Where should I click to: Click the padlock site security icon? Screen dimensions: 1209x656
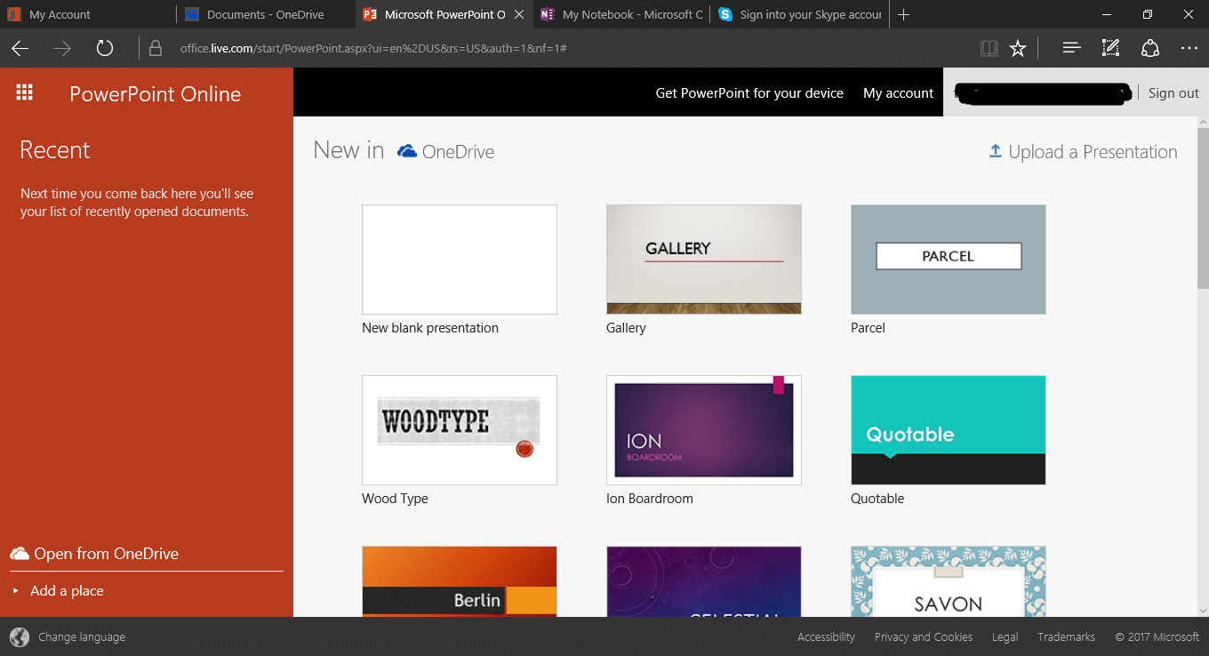[x=156, y=49]
